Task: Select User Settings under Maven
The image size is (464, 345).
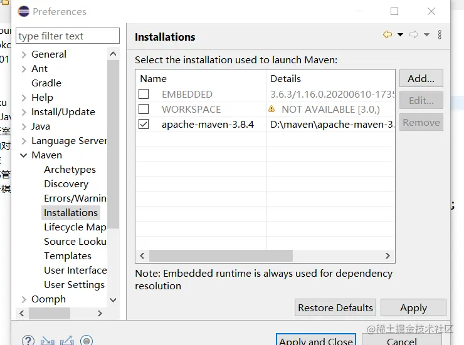Action: (x=74, y=285)
